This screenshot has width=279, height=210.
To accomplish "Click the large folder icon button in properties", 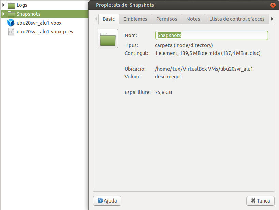I will click(108, 39).
